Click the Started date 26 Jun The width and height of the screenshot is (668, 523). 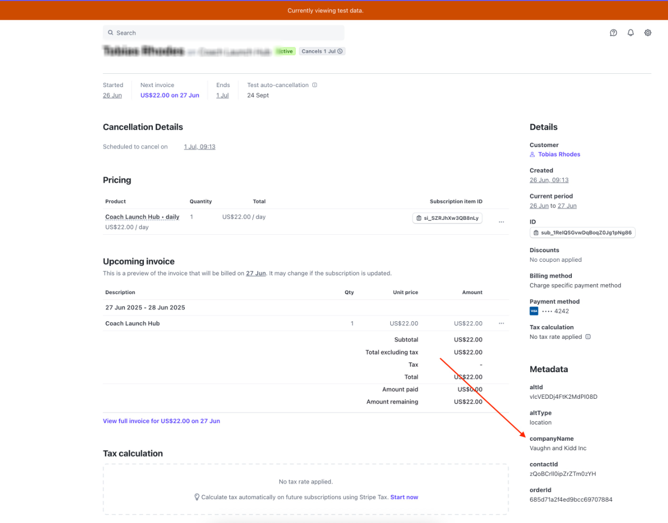coord(112,96)
